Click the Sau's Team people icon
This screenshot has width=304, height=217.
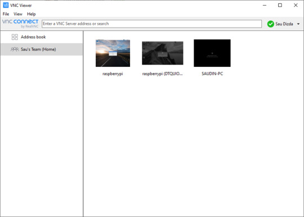(x=15, y=49)
